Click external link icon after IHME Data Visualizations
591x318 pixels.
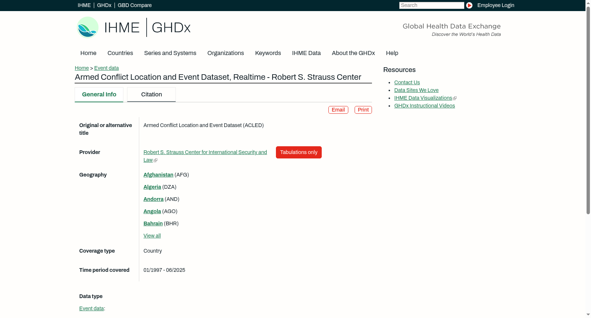[x=455, y=98]
